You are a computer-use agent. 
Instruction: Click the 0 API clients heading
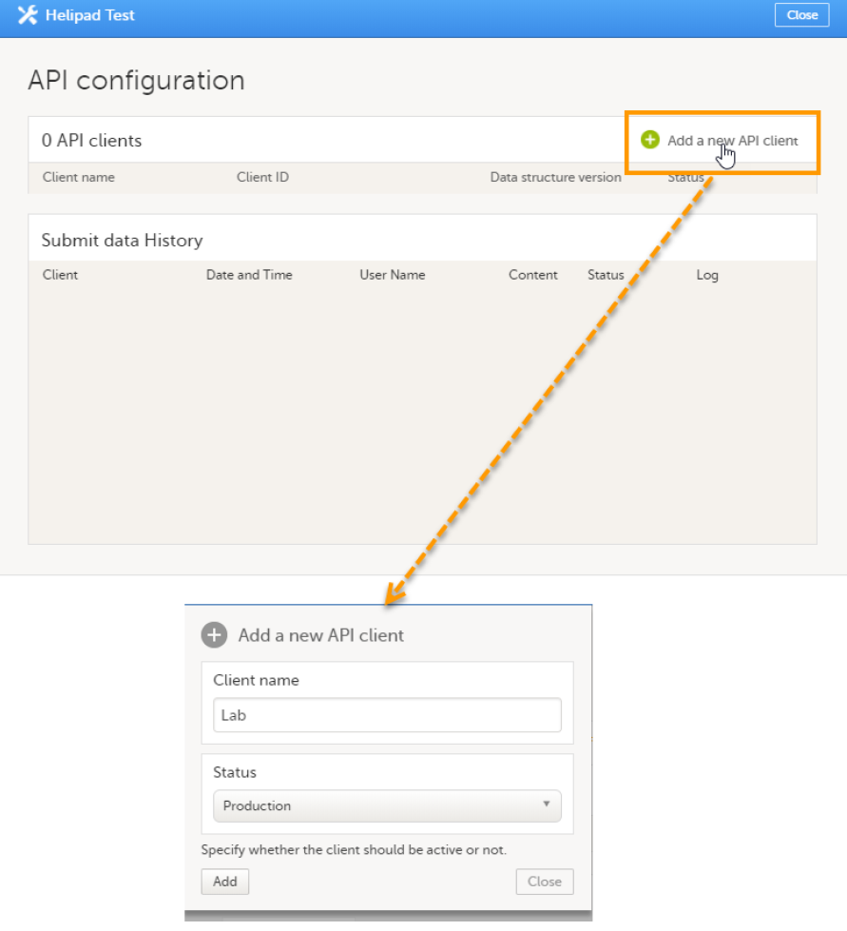coord(92,140)
